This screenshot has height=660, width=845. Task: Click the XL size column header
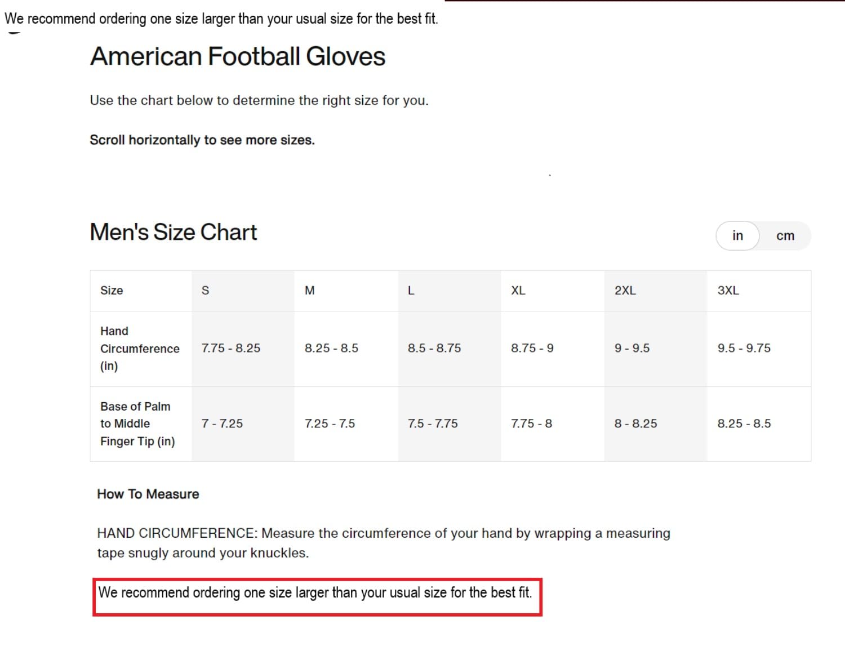[x=518, y=291]
